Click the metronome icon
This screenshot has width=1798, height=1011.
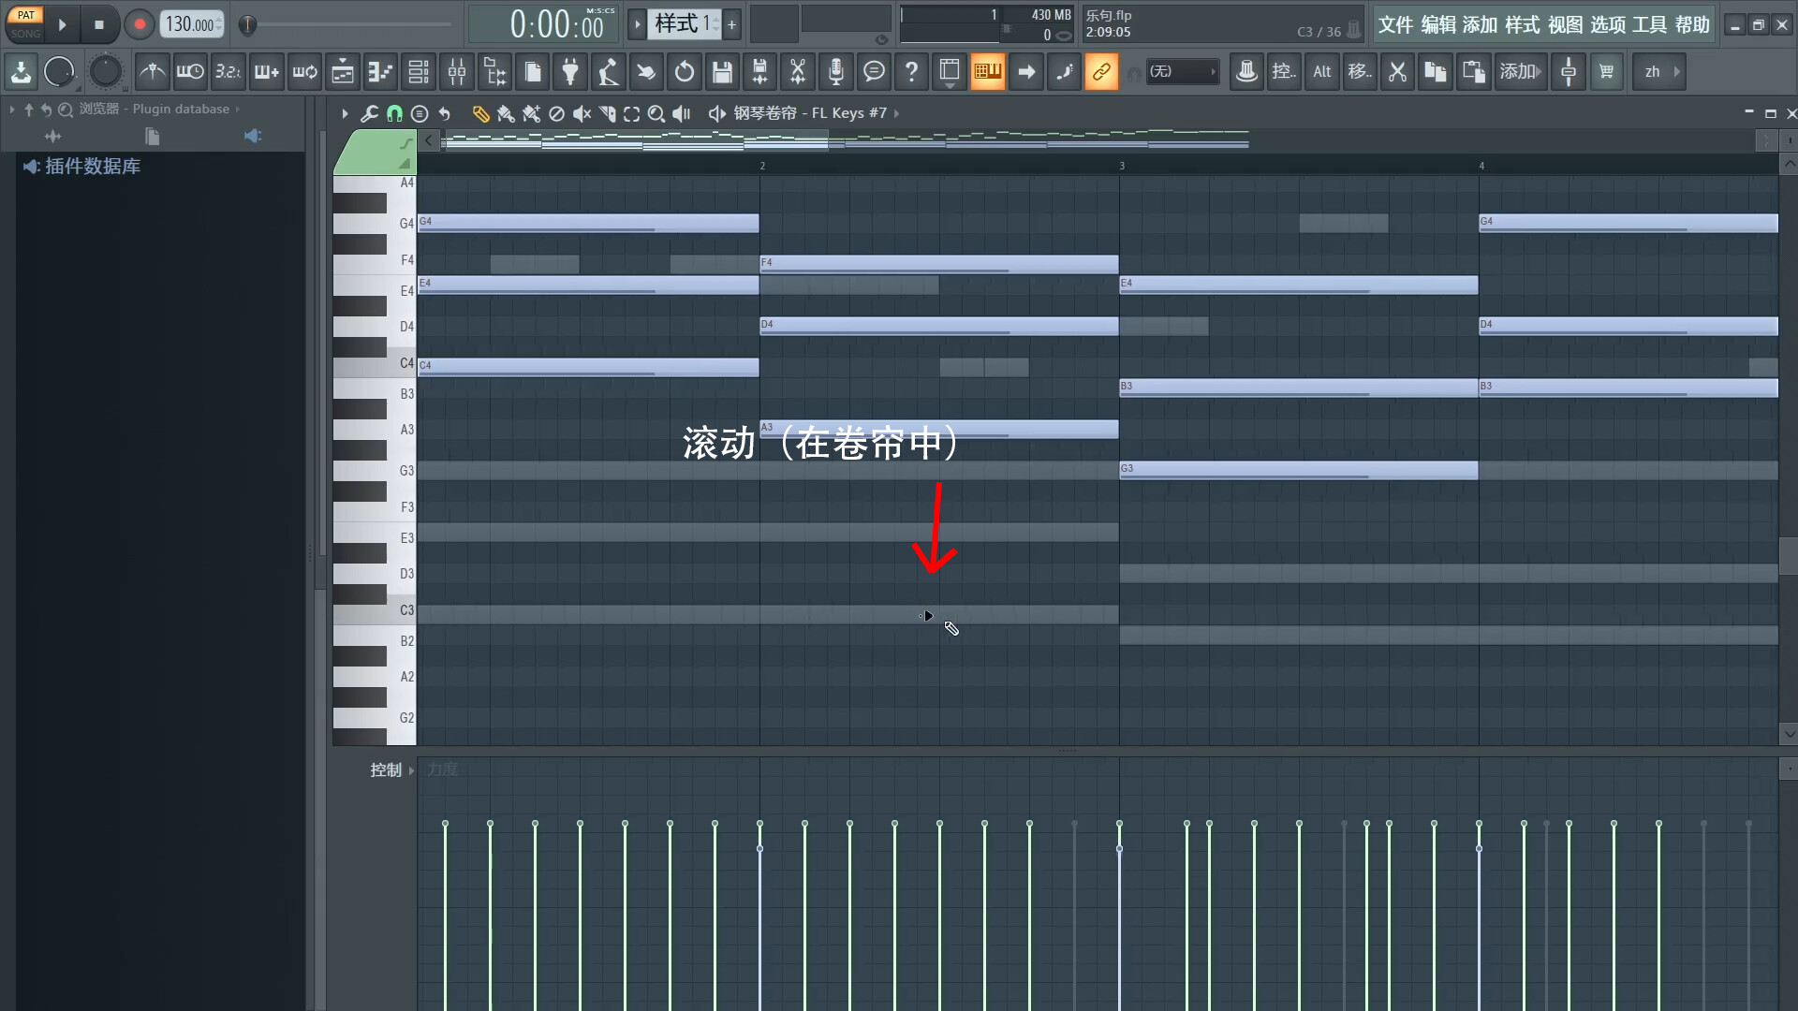pos(152,71)
